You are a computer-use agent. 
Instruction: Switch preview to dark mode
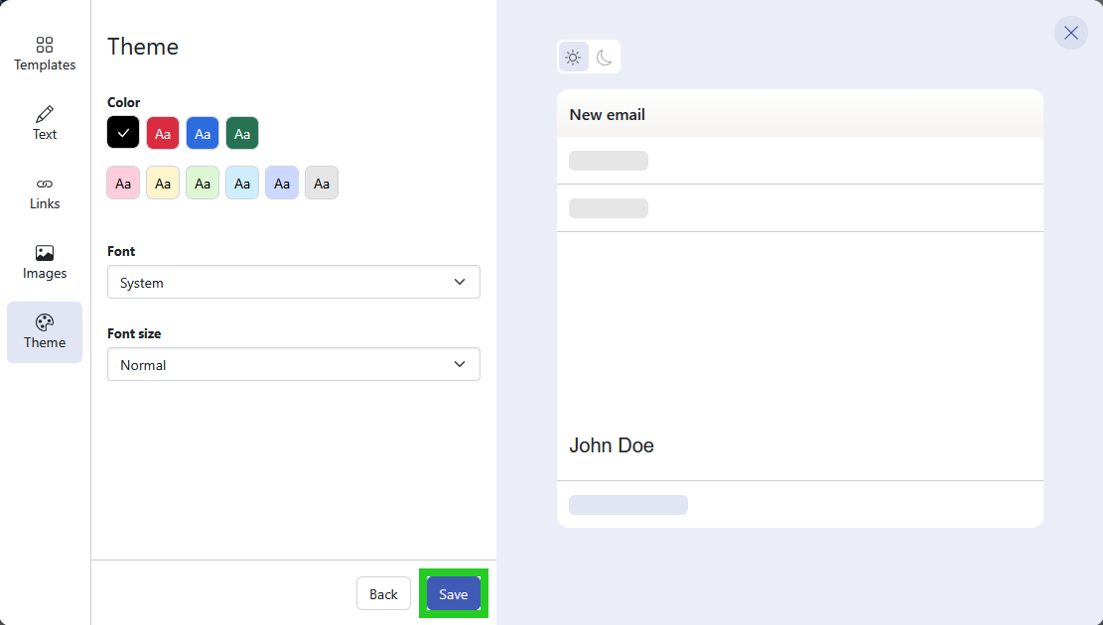606,57
